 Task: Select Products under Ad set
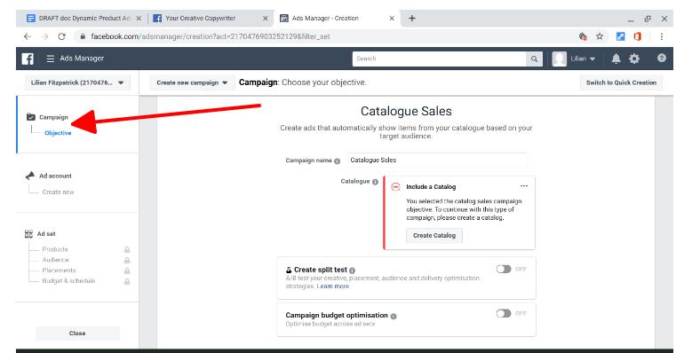(x=55, y=249)
